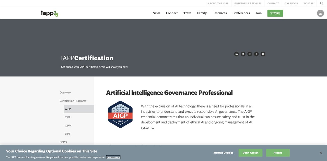Open the Certify menu

click(202, 13)
